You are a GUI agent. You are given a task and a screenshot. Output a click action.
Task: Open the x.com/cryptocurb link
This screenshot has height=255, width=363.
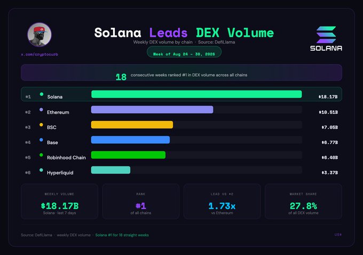pos(40,54)
